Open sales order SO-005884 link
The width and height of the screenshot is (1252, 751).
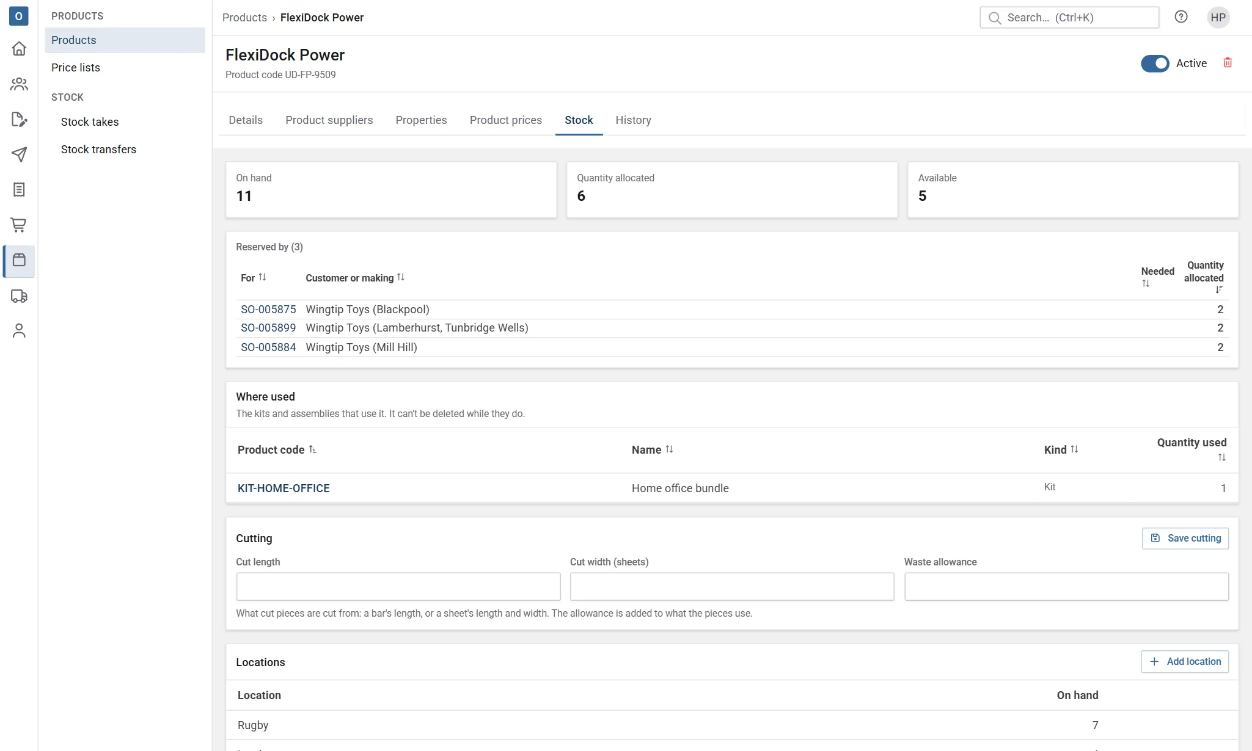click(x=268, y=347)
